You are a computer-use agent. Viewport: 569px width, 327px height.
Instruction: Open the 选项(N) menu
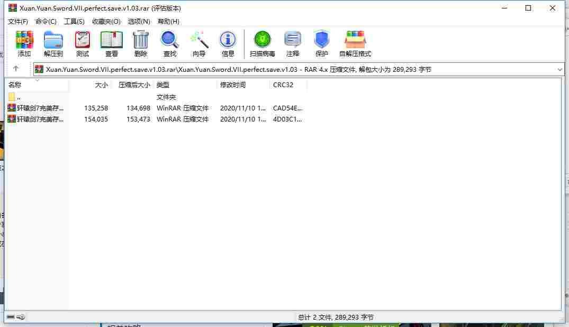point(139,21)
